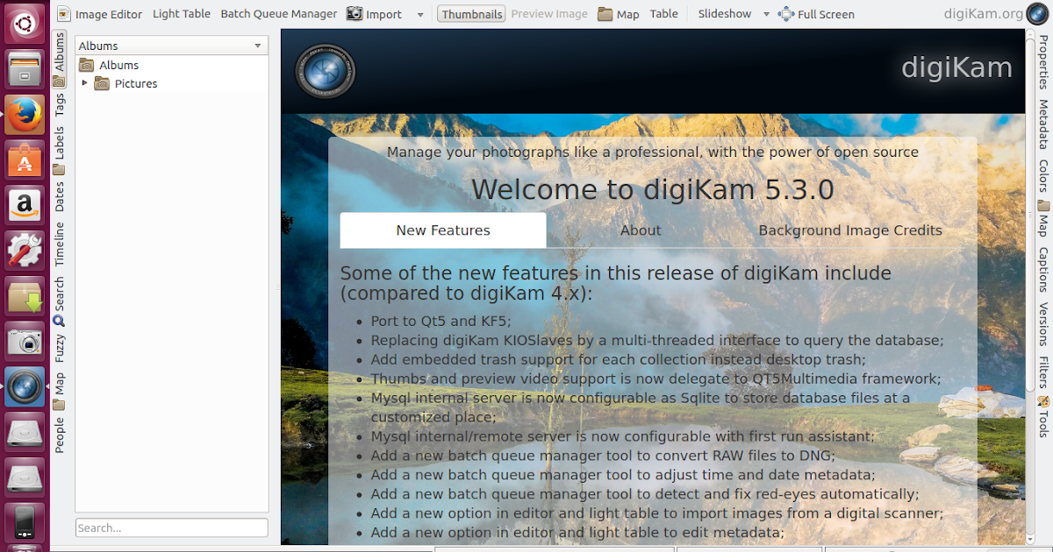Open the Dates left sidebar tab
1053x552 pixels.
tap(59, 196)
